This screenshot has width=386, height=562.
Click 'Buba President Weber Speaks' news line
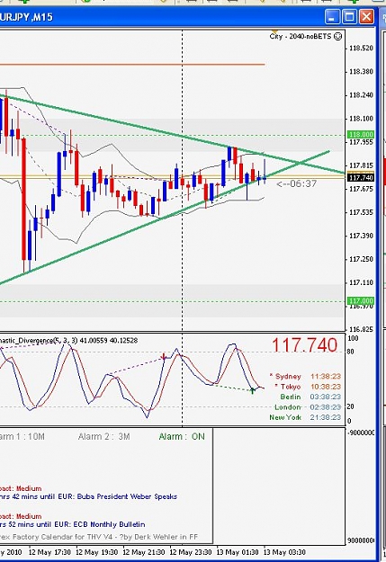(88, 496)
